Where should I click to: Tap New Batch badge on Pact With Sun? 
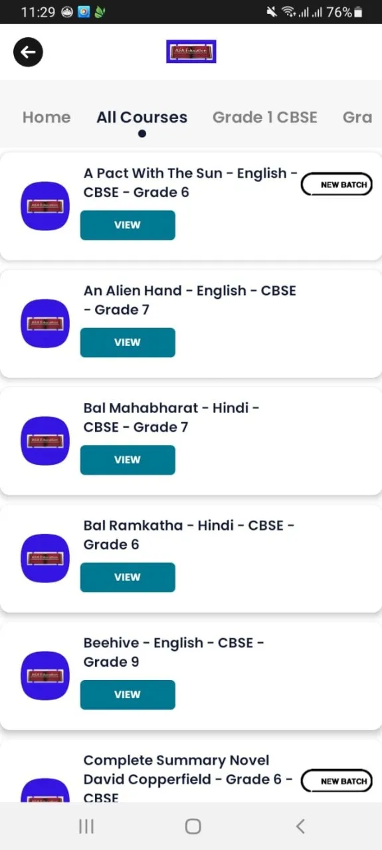coord(337,185)
